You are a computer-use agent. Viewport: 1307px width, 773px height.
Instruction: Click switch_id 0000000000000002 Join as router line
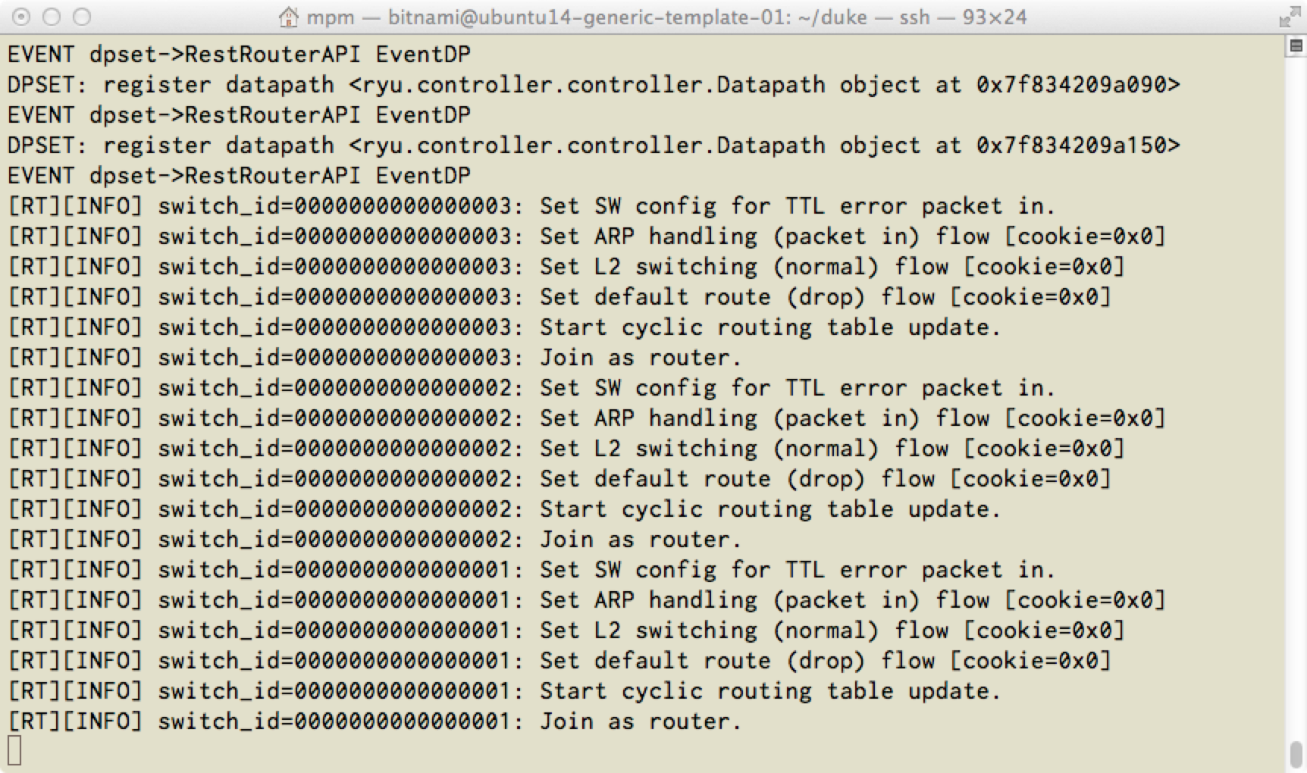pyautogui.click(x=375, y=540)
